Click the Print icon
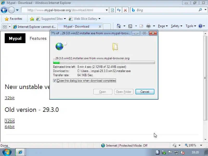Screen dimensions: 208x156 coord(148,26)
